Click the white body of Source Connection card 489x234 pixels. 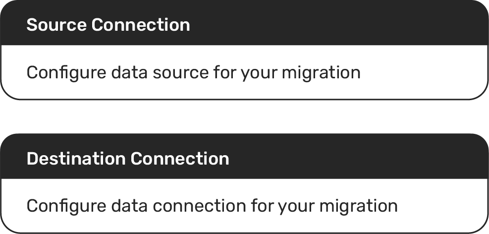421,74
